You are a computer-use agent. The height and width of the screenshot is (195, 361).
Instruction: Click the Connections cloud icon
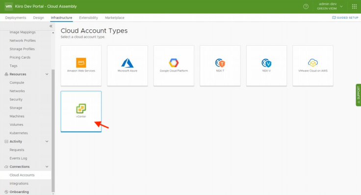coord(6,167)
